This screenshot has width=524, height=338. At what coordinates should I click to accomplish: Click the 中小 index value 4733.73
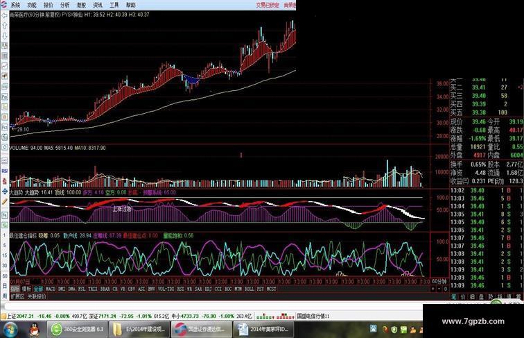[x=189, y=316]
